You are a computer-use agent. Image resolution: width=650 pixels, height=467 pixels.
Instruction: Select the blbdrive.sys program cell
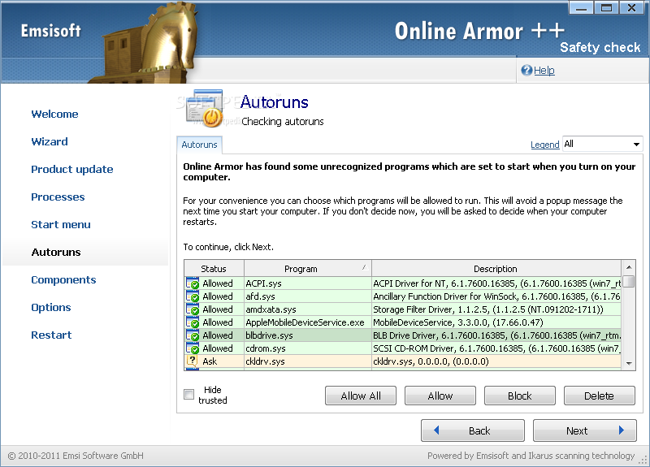coord(308,335)
